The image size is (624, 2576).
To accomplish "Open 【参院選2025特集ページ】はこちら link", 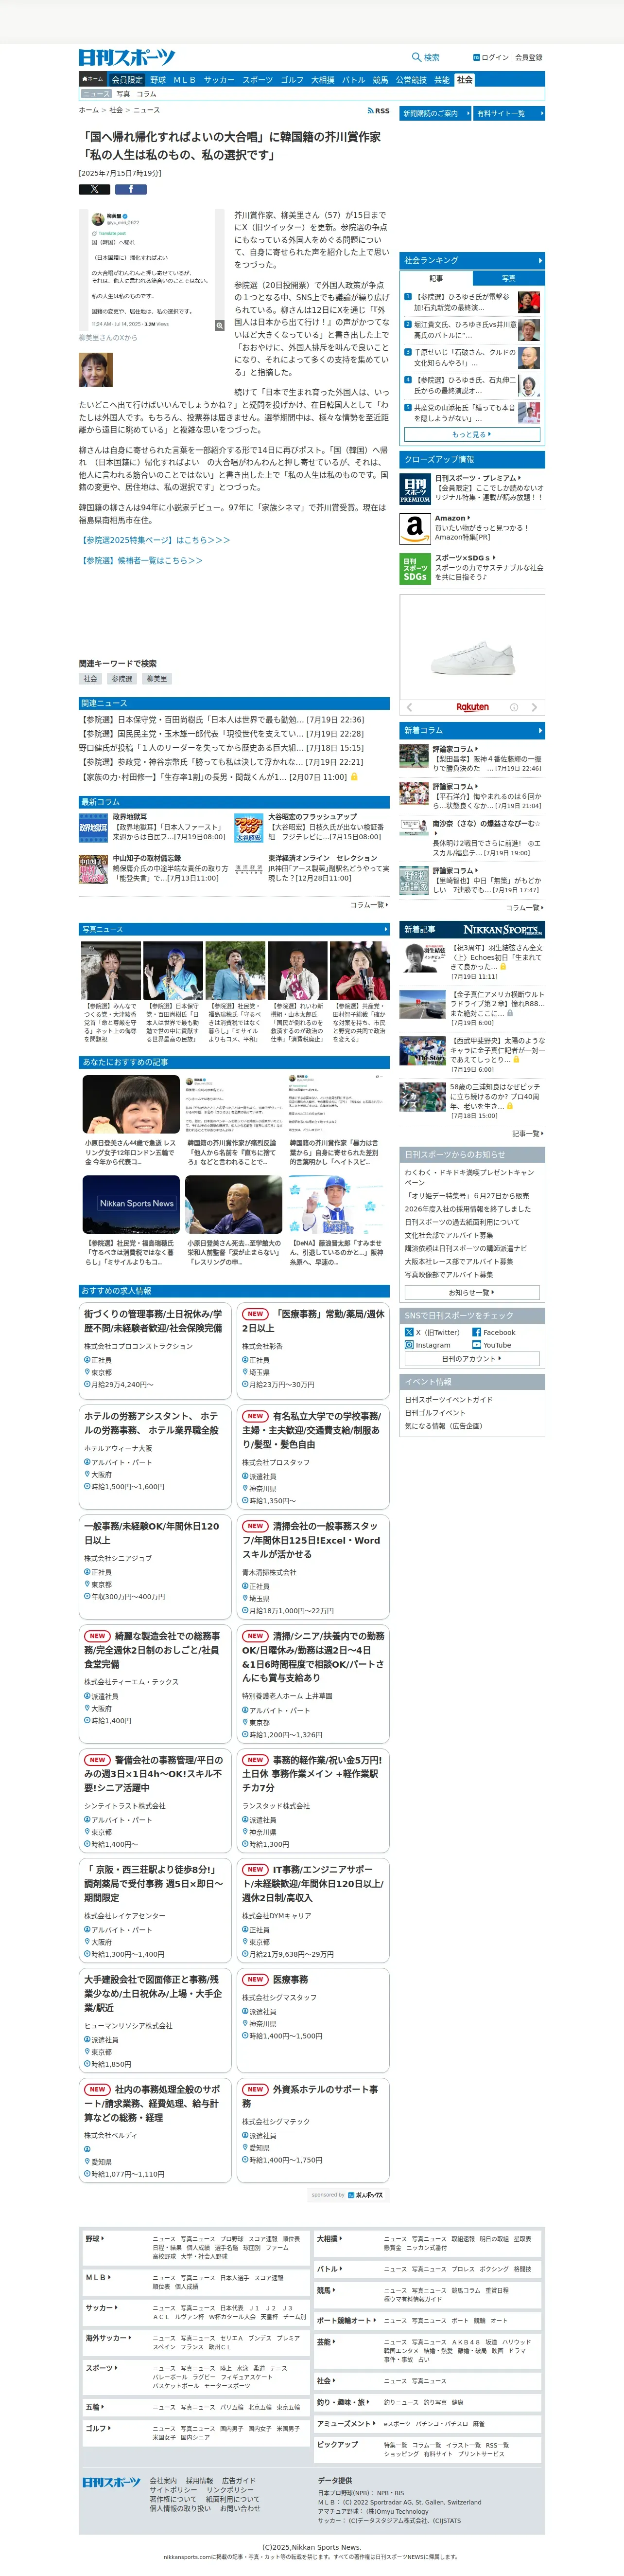I will pyautogui.click(x=155, y=540).
